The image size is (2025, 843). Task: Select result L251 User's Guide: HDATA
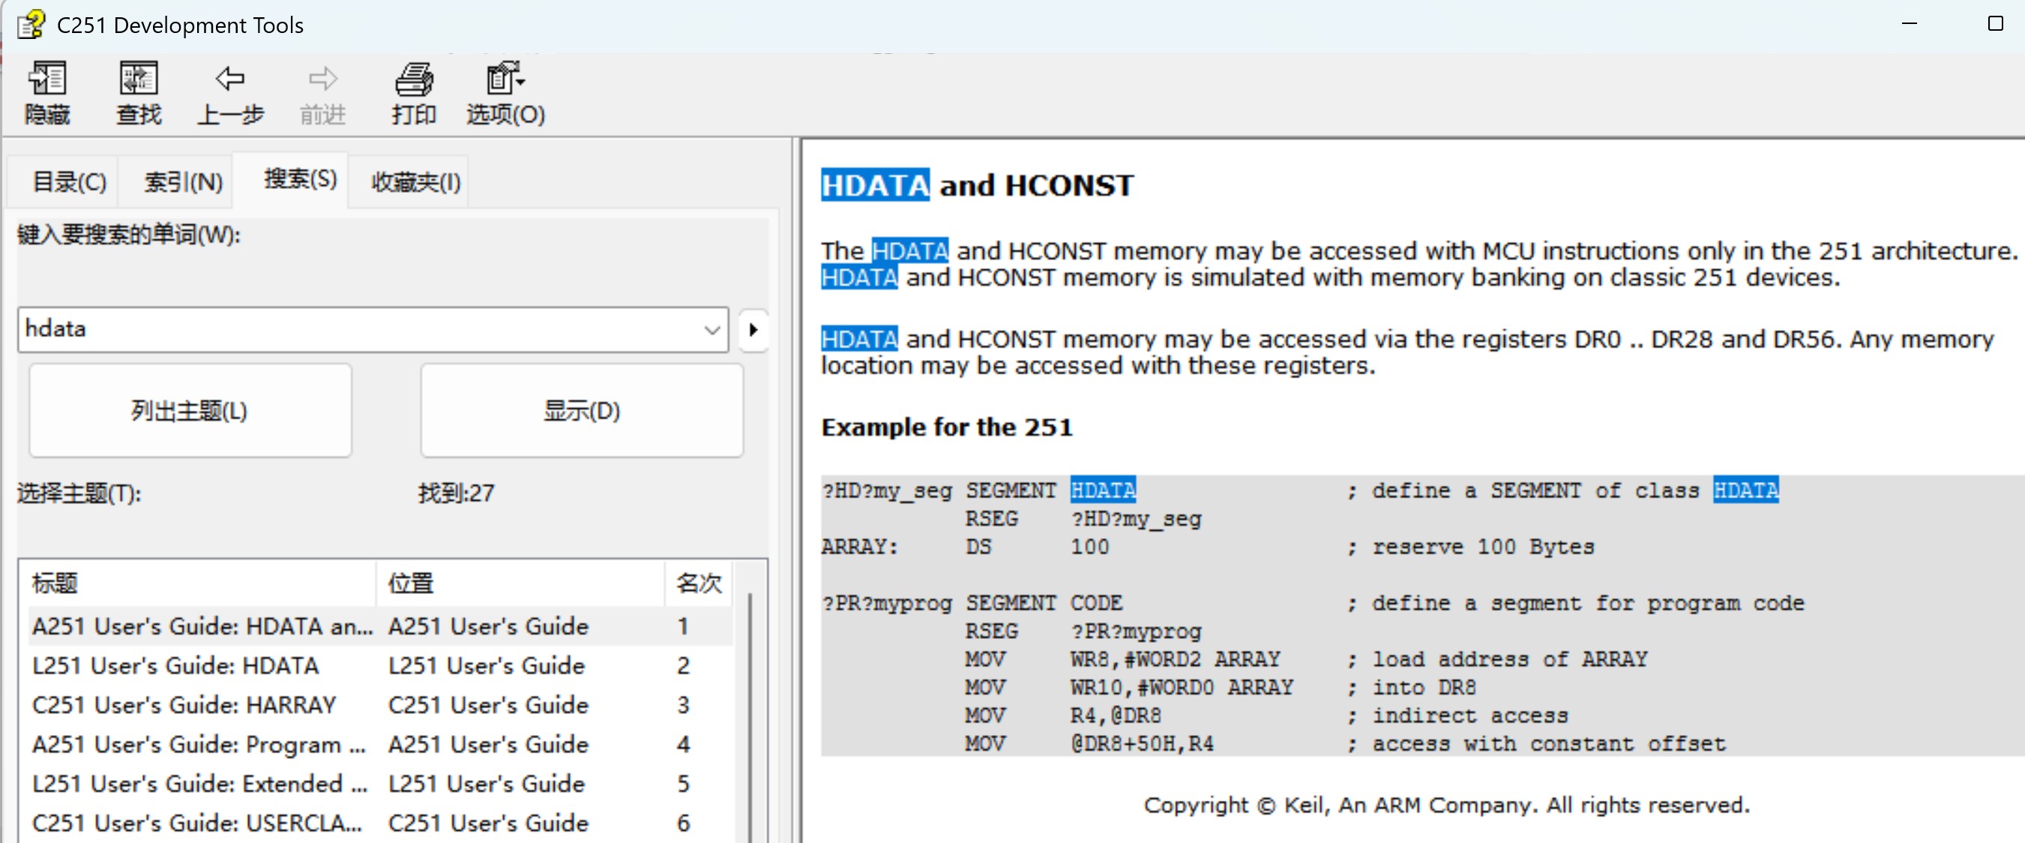pos(380,665)
